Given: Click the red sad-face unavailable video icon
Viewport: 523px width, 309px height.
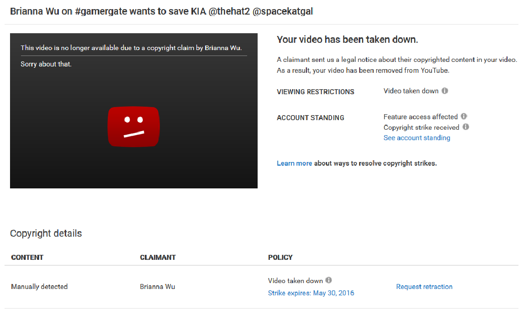Looking at the screenshot, I should coord(134,127).
